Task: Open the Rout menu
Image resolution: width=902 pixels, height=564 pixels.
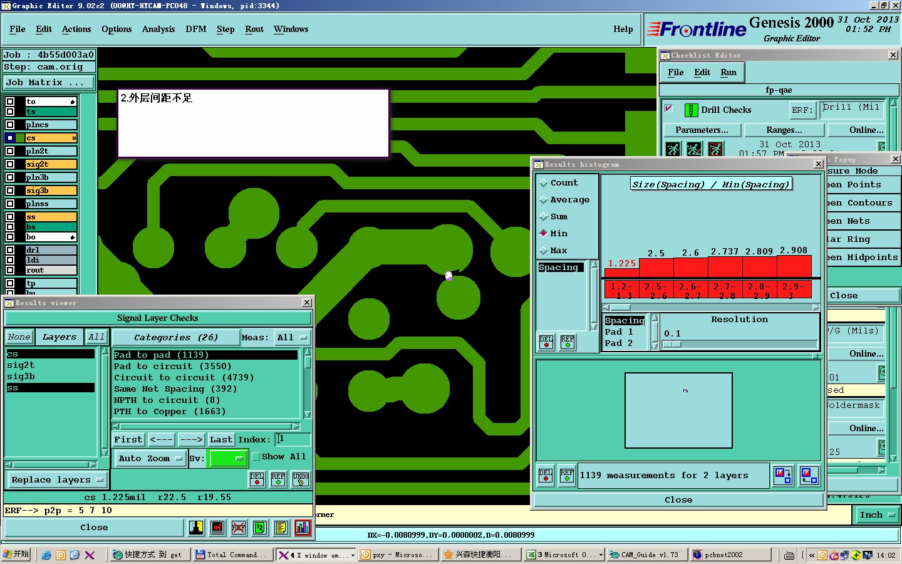Action: coord(254,29)
